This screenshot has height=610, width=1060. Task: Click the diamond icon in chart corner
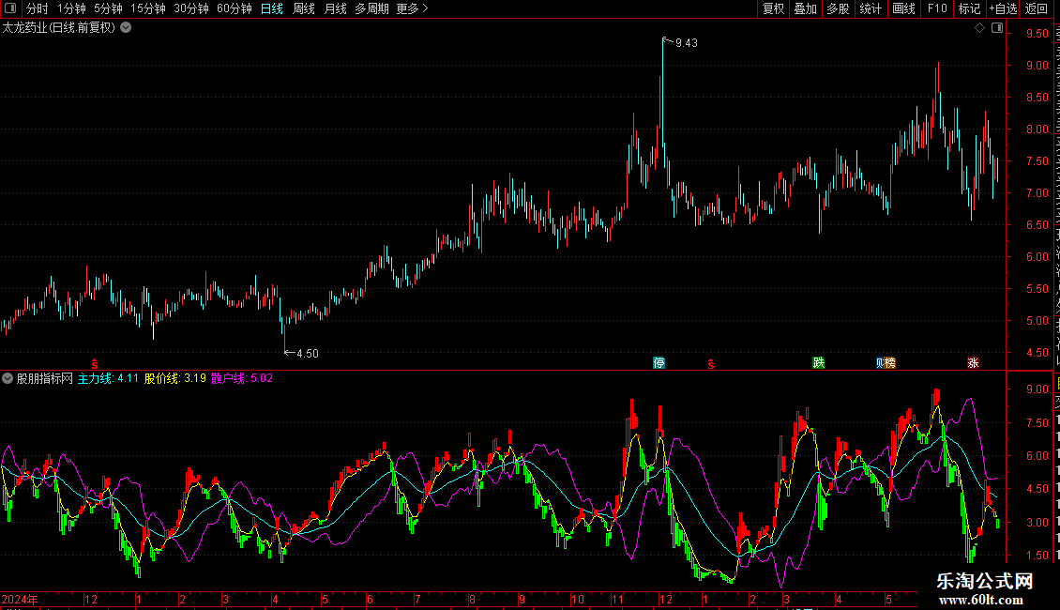pyautogui.click(x=979, y=28)
